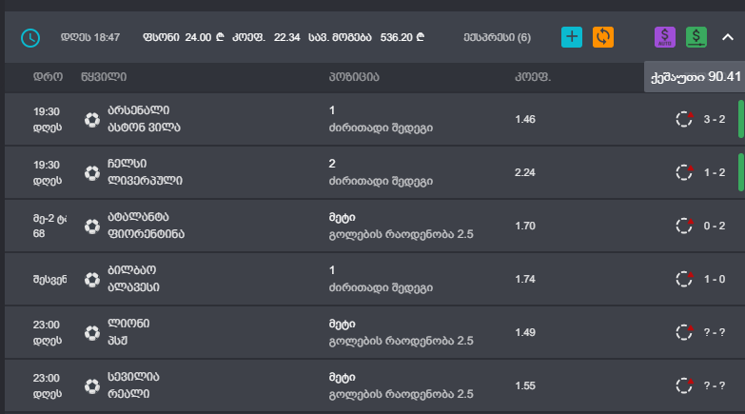The height and width of the screenshot is (414, 745).
Task: Click soccer ball icon for არსენალი match
Action: (x=92, y=119)
